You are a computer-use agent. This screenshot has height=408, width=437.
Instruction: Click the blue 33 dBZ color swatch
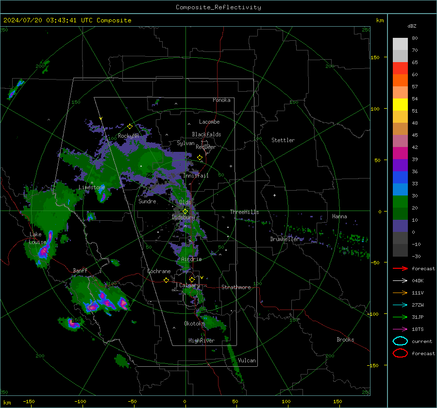click(400, 178)
